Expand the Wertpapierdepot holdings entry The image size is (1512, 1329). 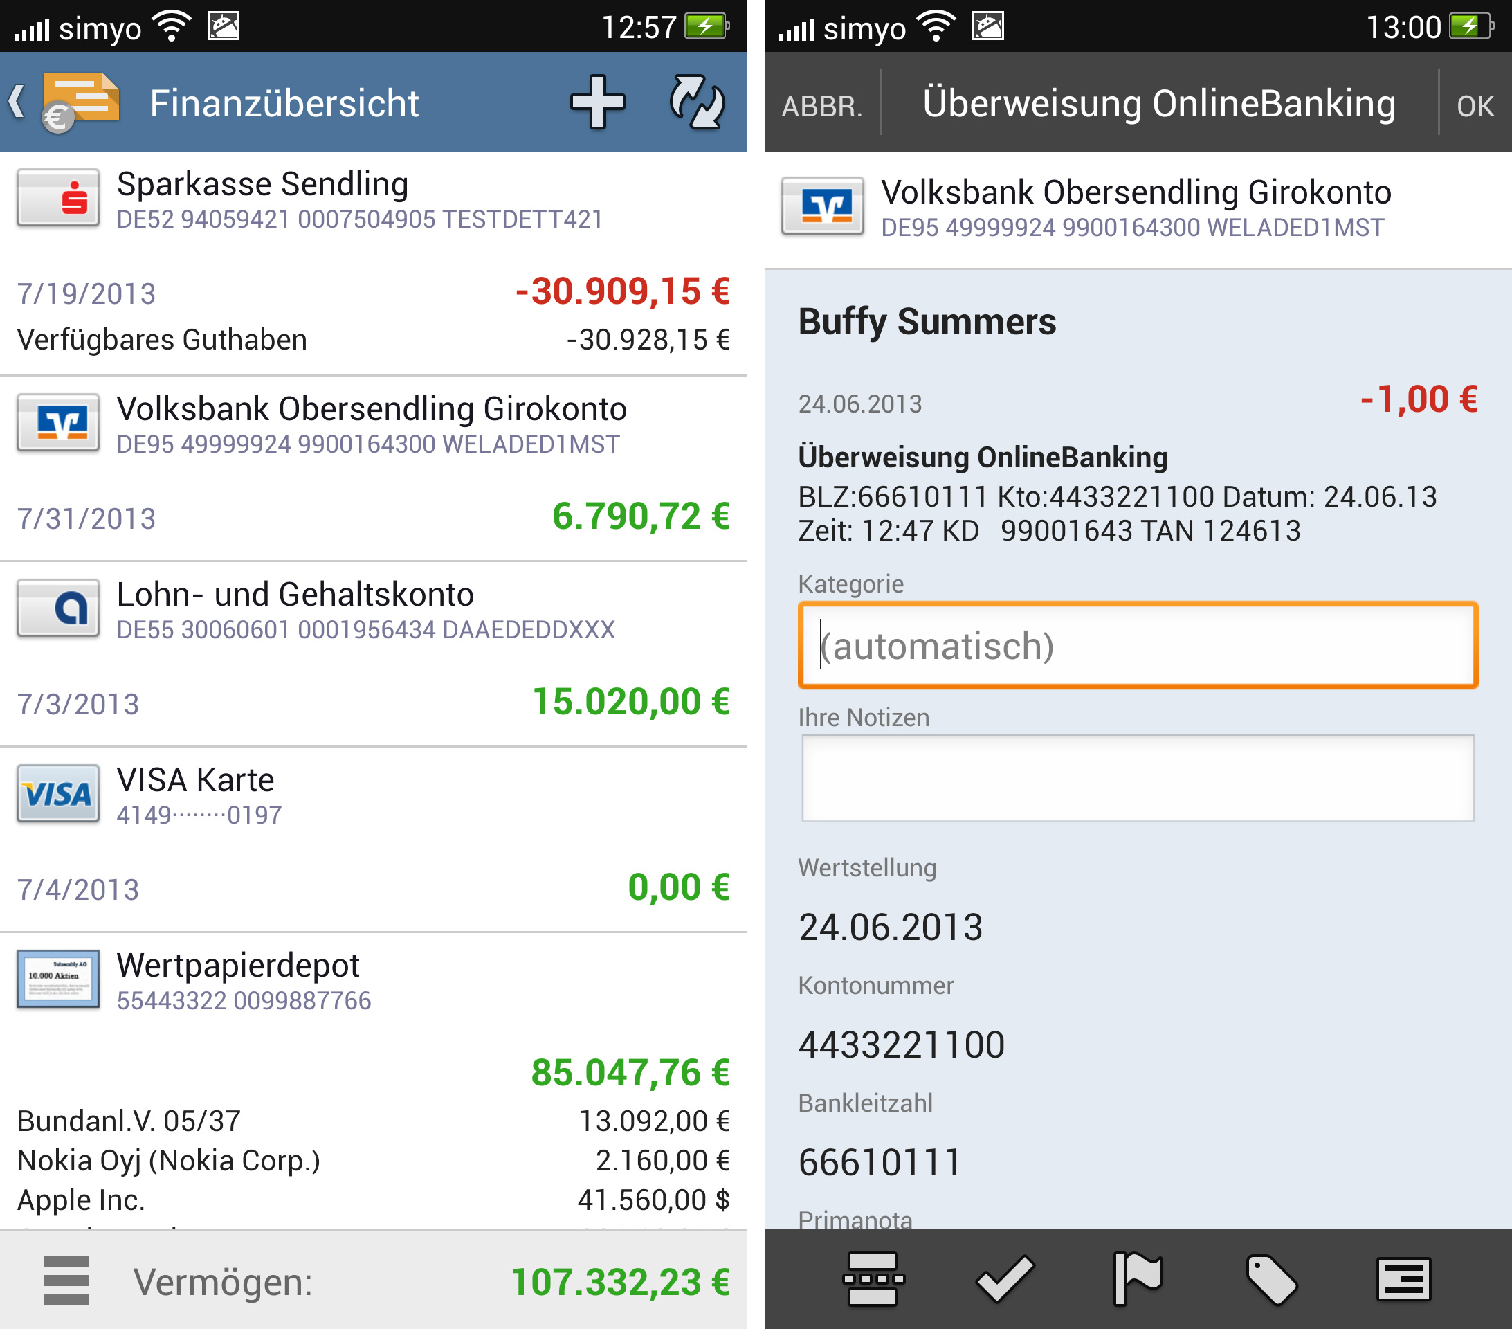coord(238,980)
